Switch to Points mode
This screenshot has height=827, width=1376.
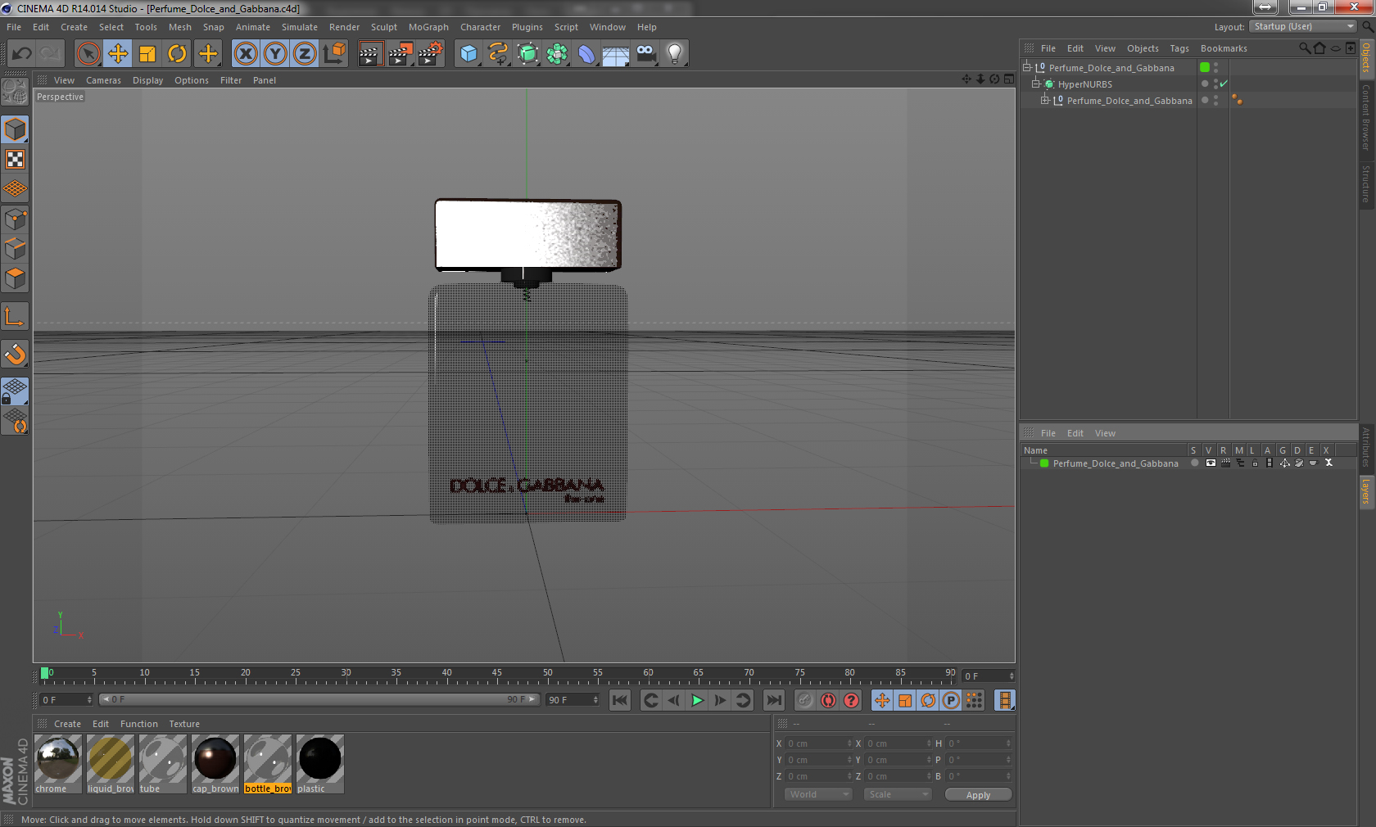[15, 219]
